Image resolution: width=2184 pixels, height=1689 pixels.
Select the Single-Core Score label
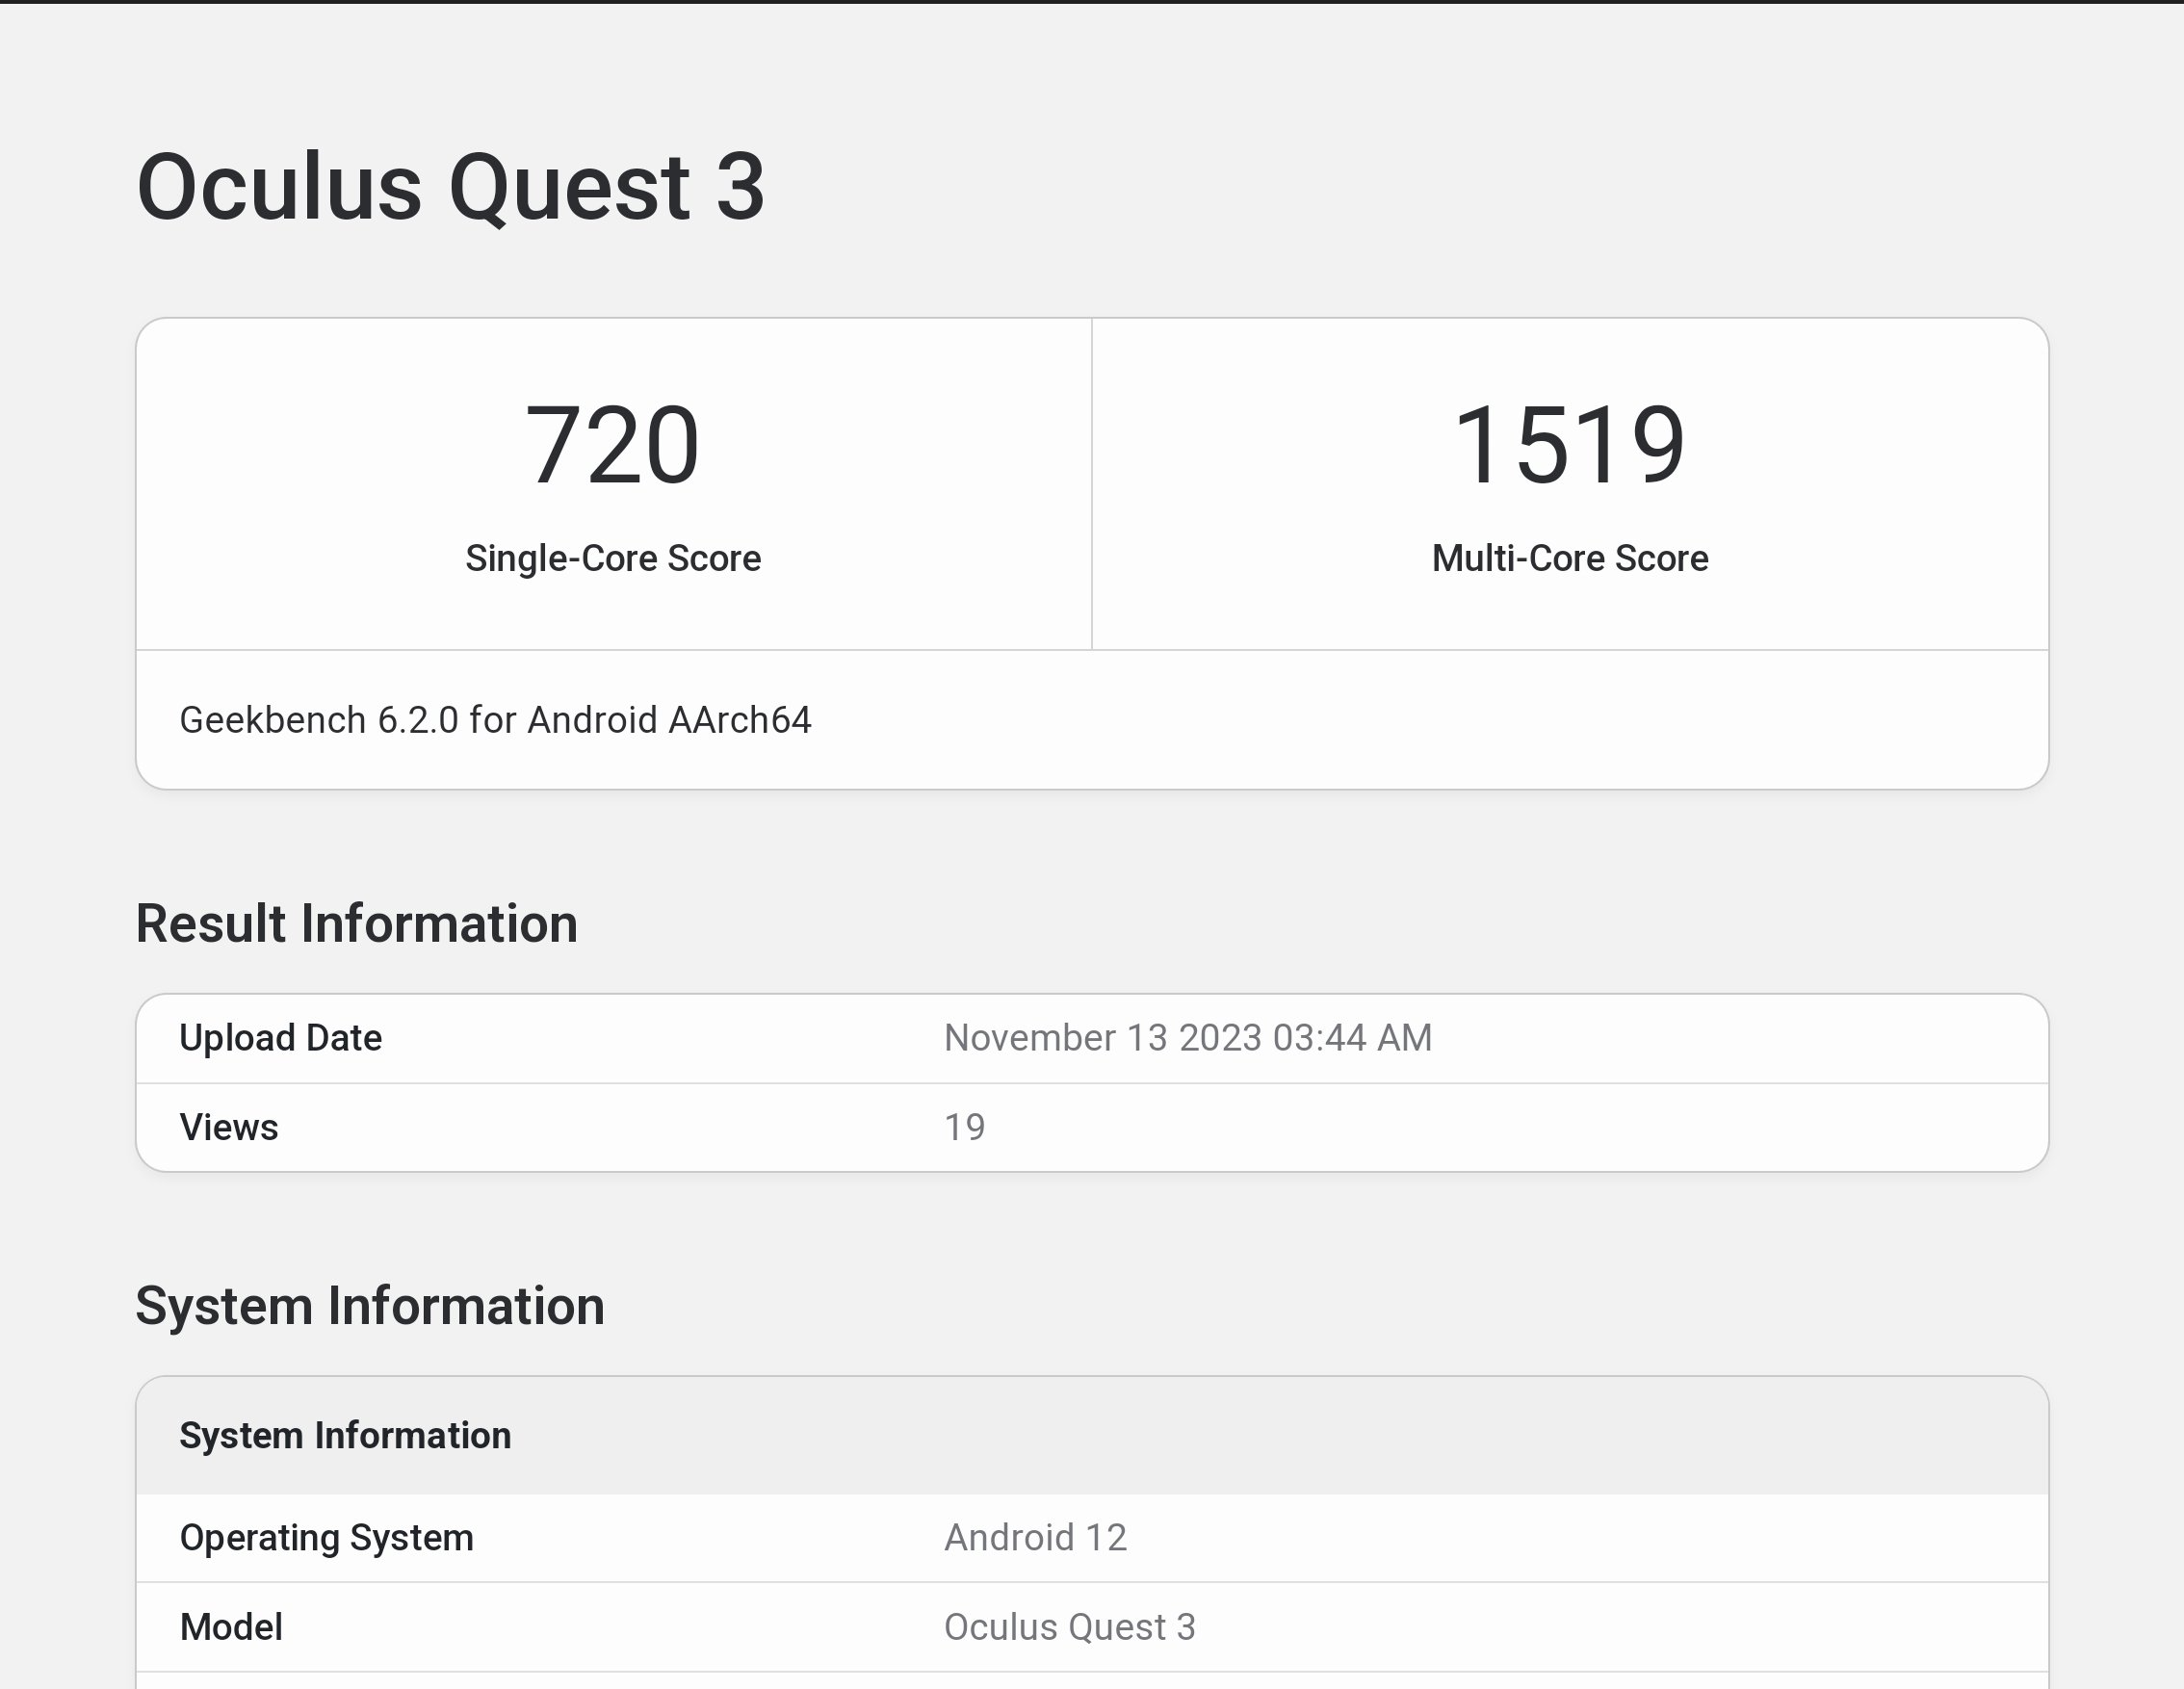pyautogui.click(x=612, y=558)
